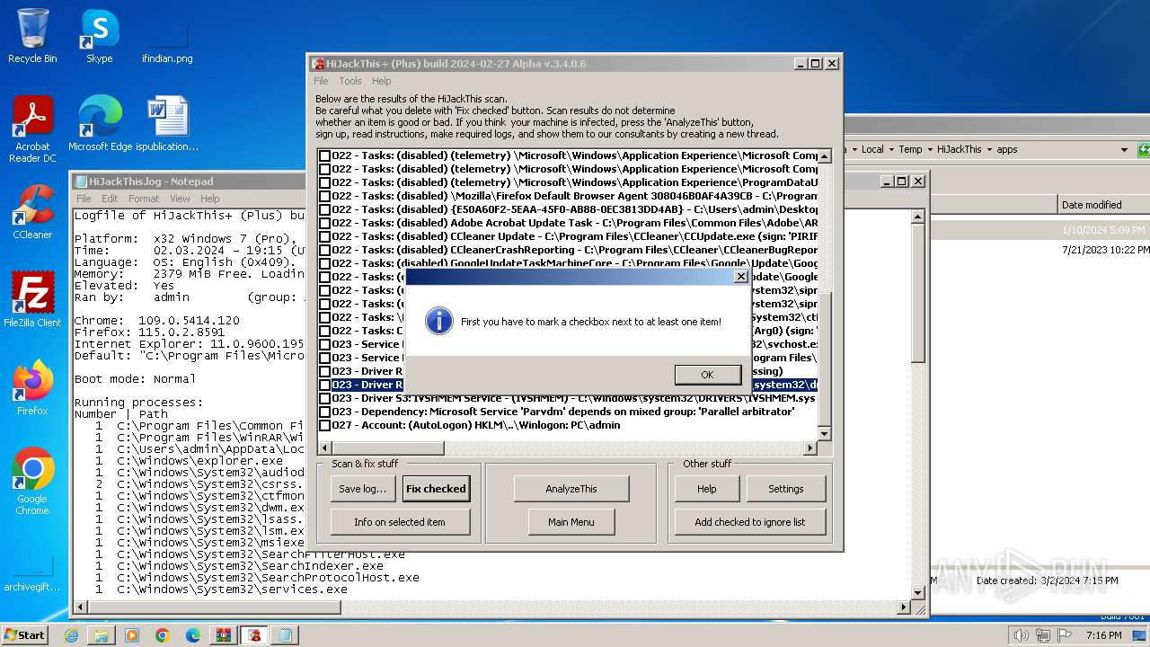Expand the breadcrumb arrow after Temp
Screen dimensions: 1150x647
929,150
